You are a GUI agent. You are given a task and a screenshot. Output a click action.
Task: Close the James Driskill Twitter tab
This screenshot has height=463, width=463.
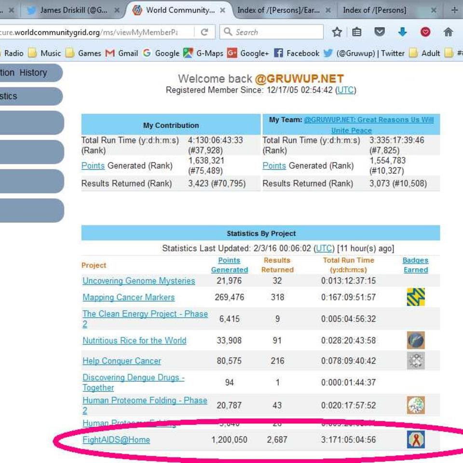[x=117, y=10]
